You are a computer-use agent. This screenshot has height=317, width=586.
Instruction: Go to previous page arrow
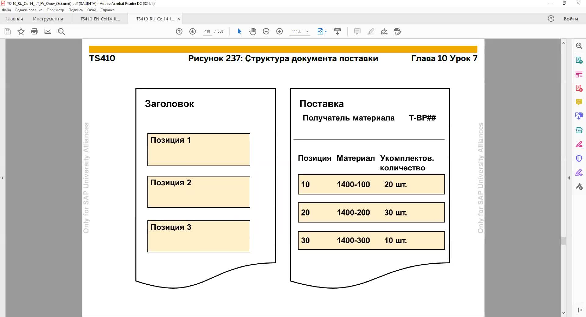click(x=179, y=31)
